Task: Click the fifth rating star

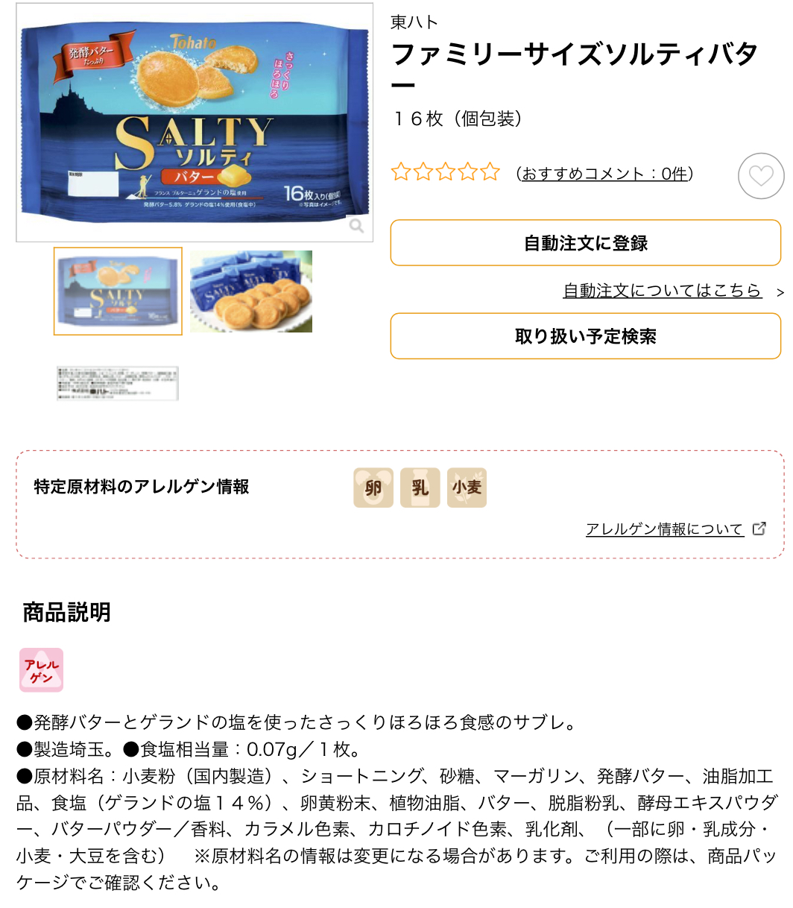Action: click(x=490, y=172)
